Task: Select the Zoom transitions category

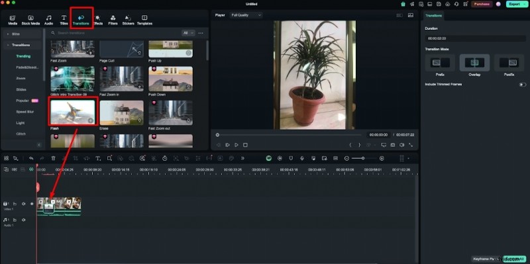Action: coord(21,78)
